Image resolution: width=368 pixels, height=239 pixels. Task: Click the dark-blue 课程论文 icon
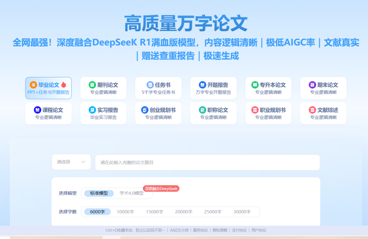[x=37, y=110]
